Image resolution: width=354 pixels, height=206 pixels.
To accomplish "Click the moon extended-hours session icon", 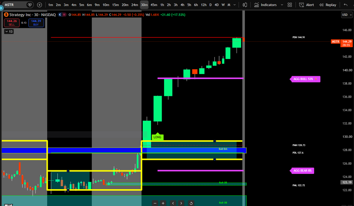I will pos(60,14).
